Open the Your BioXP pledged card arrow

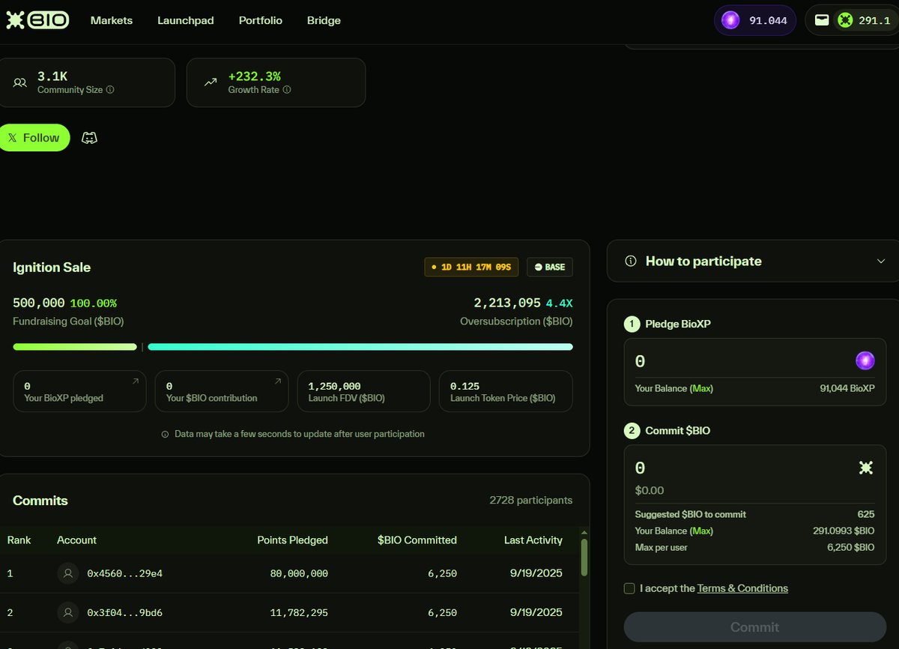[x=136, y=381]
